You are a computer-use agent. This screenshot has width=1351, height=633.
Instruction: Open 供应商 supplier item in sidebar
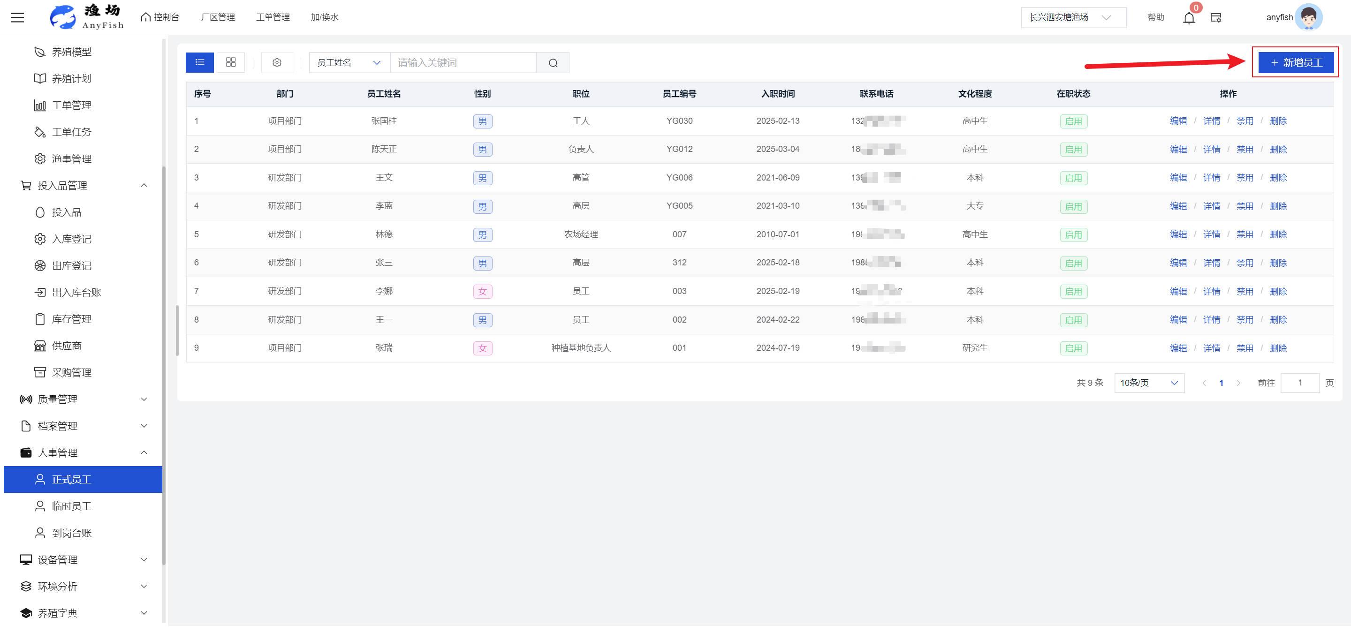(x=67, y=346)
